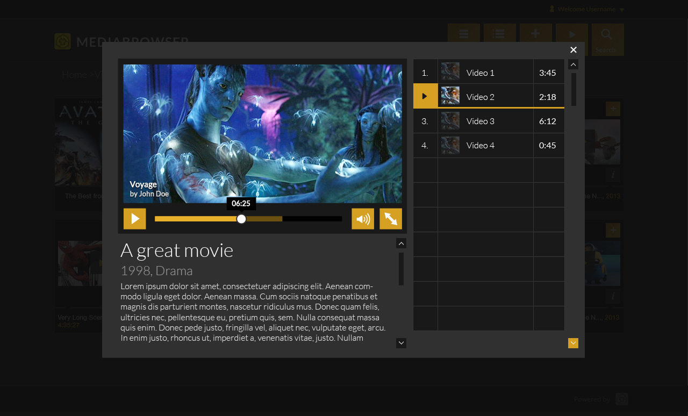Click the 2:18 duration cell
Screen dimensions: 688x416
coord(548,96)
